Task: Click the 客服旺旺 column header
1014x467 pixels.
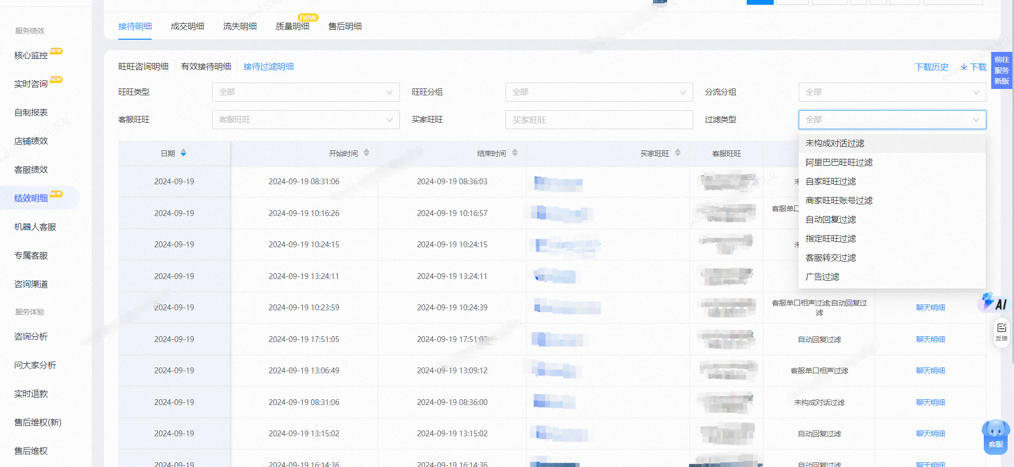Action: pyautogui.click(x=727, y=154)
